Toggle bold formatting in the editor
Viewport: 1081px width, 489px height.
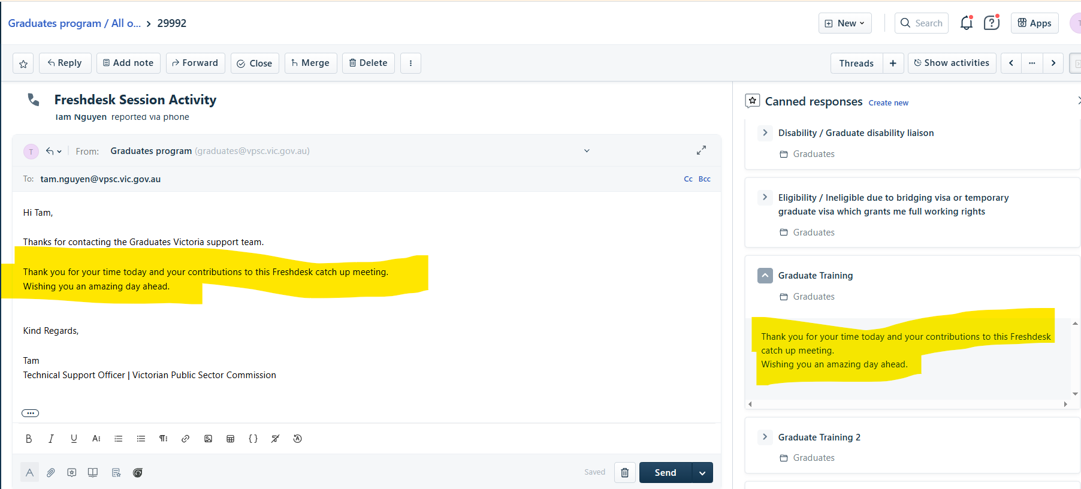(29, 439)
